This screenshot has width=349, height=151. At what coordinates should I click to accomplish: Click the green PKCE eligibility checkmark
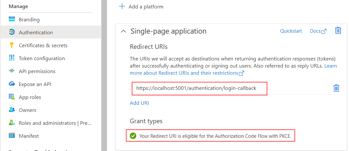pyautogui.click(x=133, y=136)
